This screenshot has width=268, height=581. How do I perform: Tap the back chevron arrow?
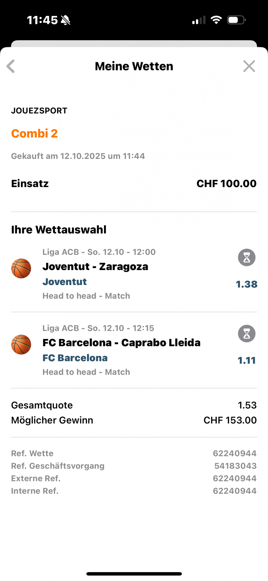[11, 66]
